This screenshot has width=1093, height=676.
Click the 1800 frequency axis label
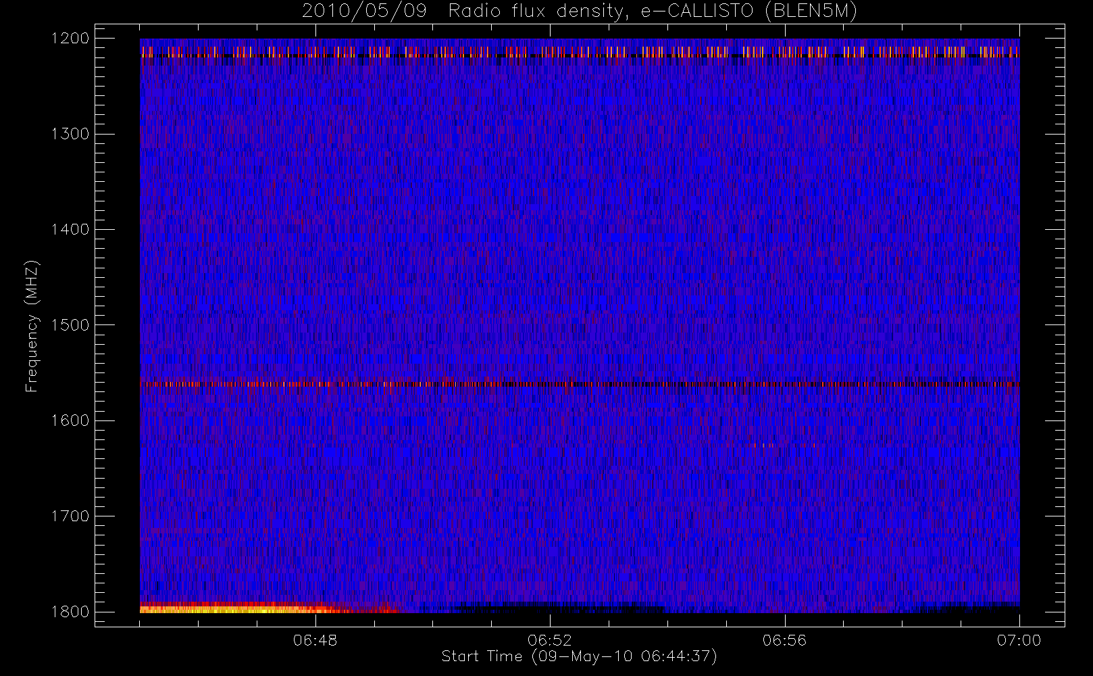70,611
